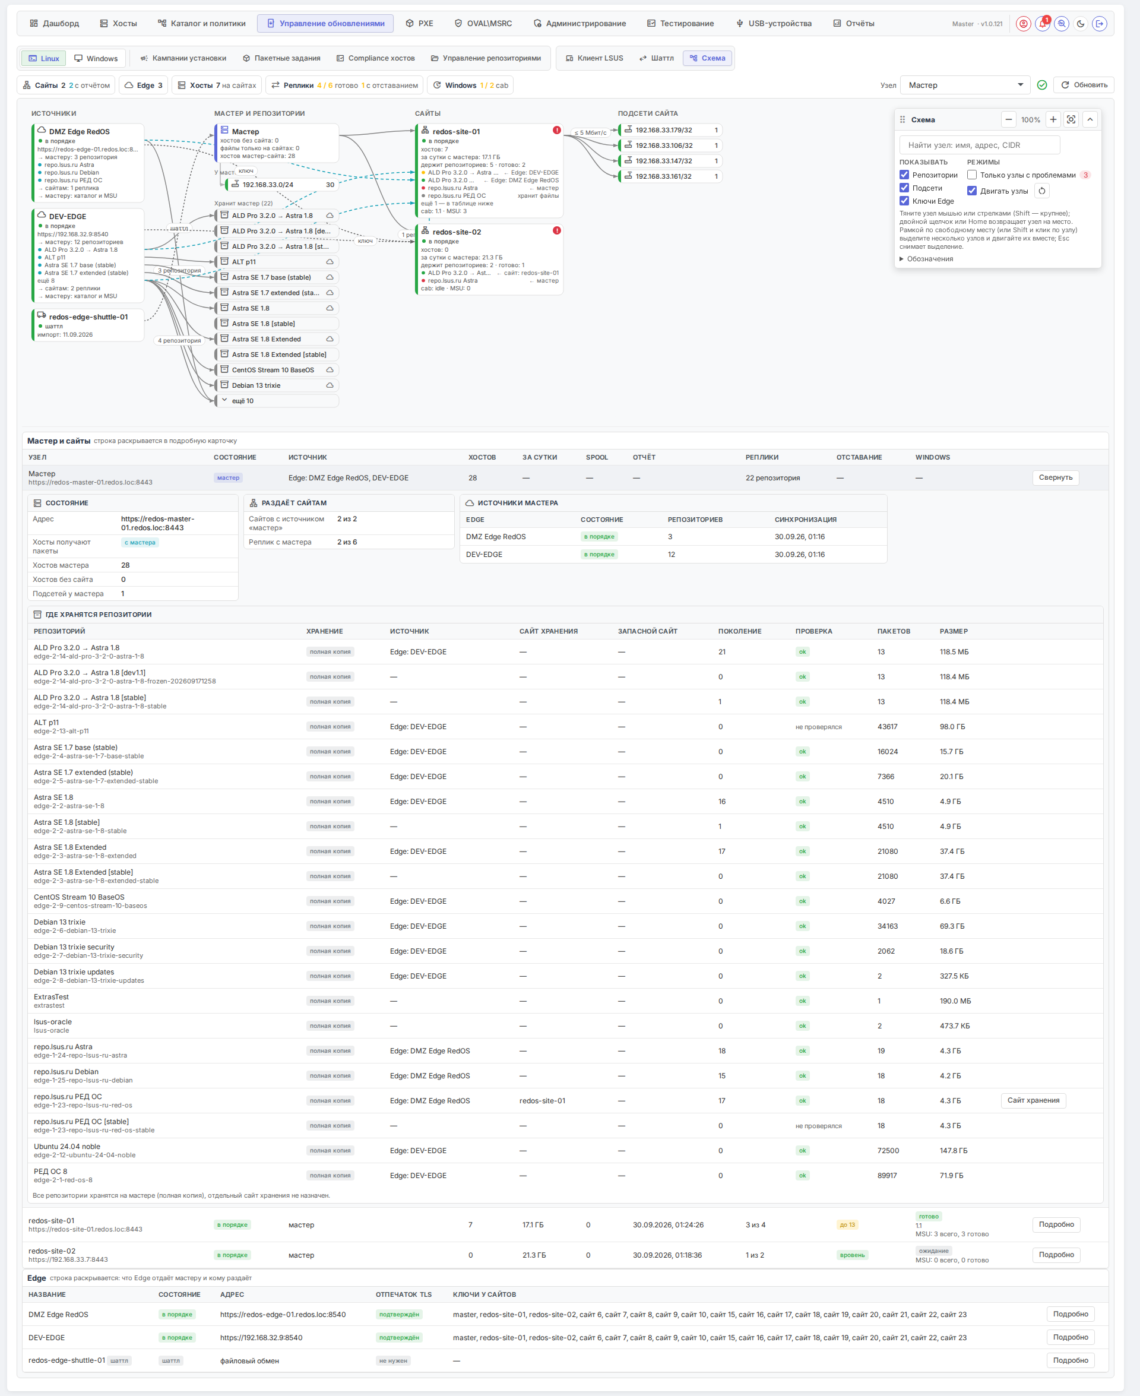
Task: Select the DEV-EDGE source node
Action: [x=88, y=255]
